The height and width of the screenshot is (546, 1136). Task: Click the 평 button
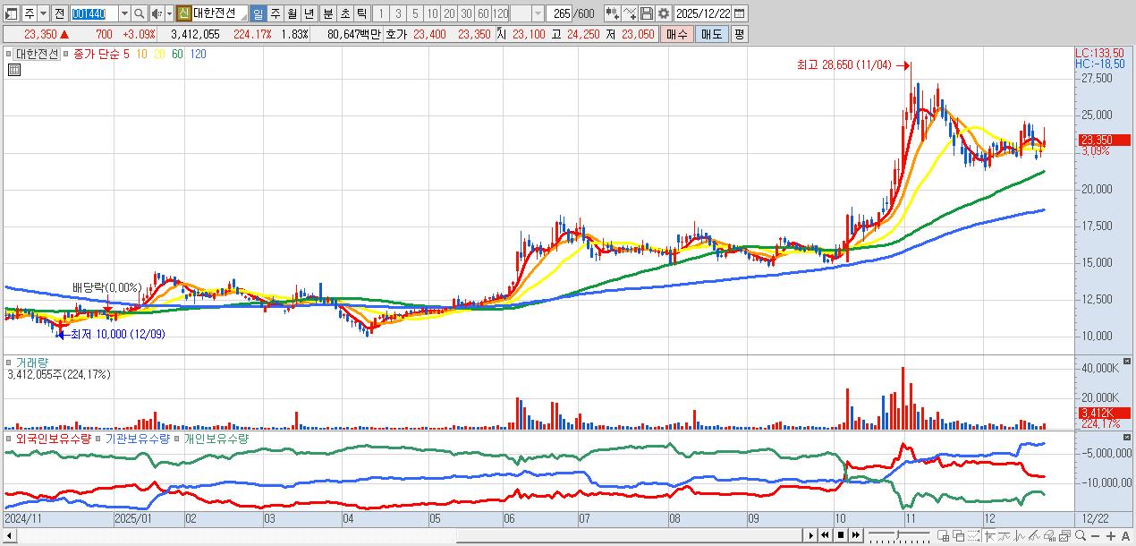click(739, 34)
